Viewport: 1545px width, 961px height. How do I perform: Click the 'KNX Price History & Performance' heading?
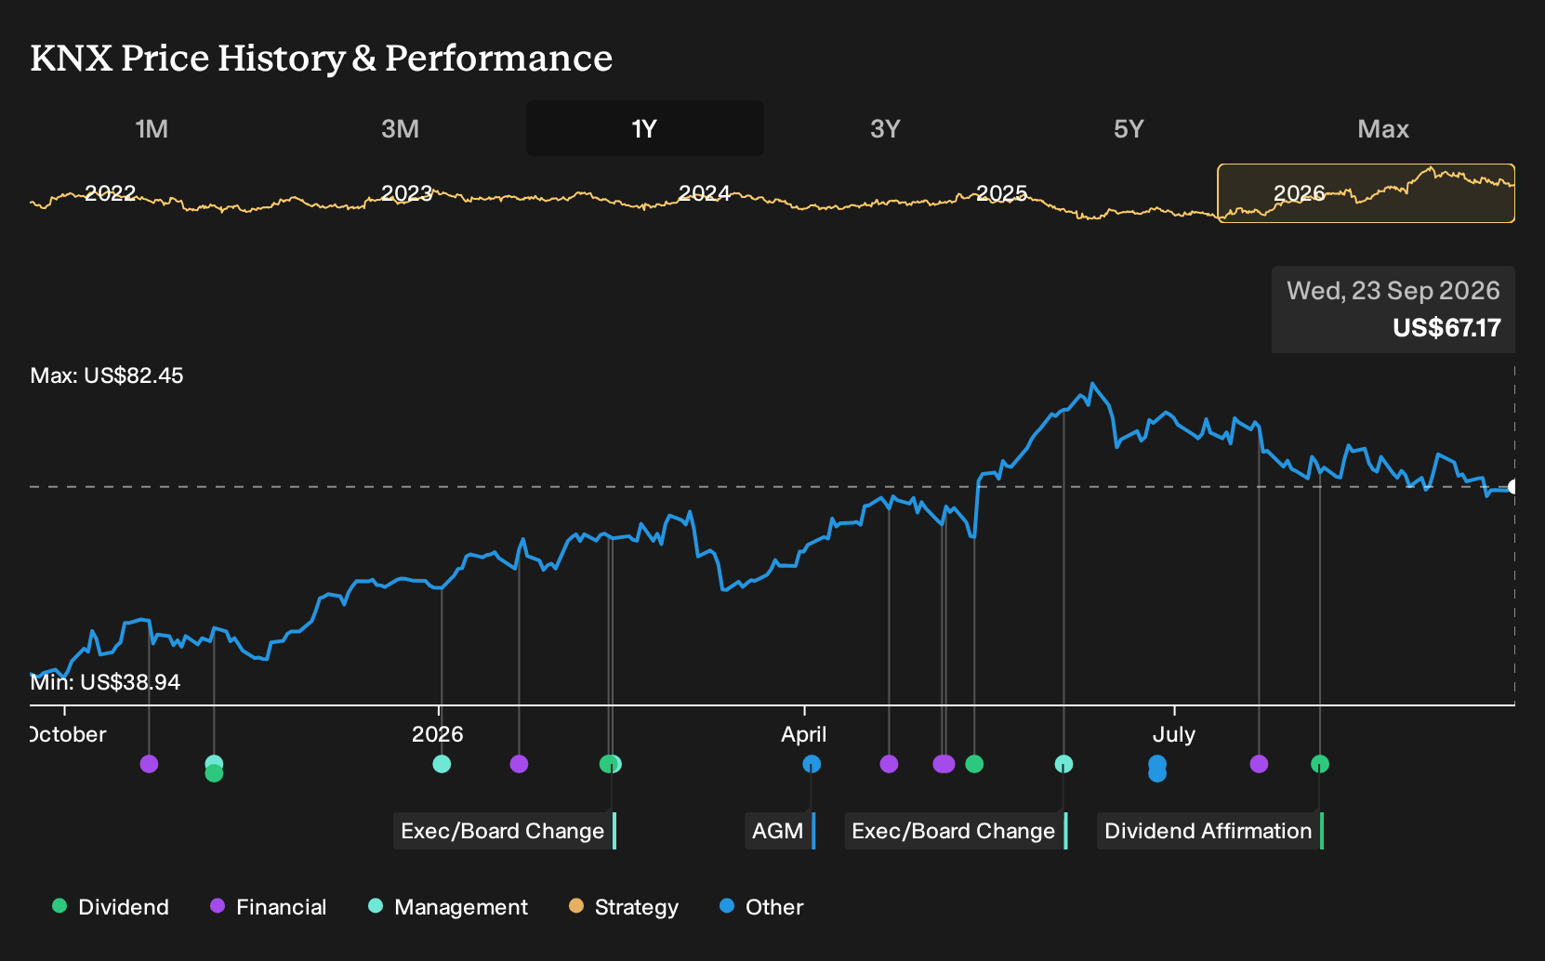[x=322, y=58]
